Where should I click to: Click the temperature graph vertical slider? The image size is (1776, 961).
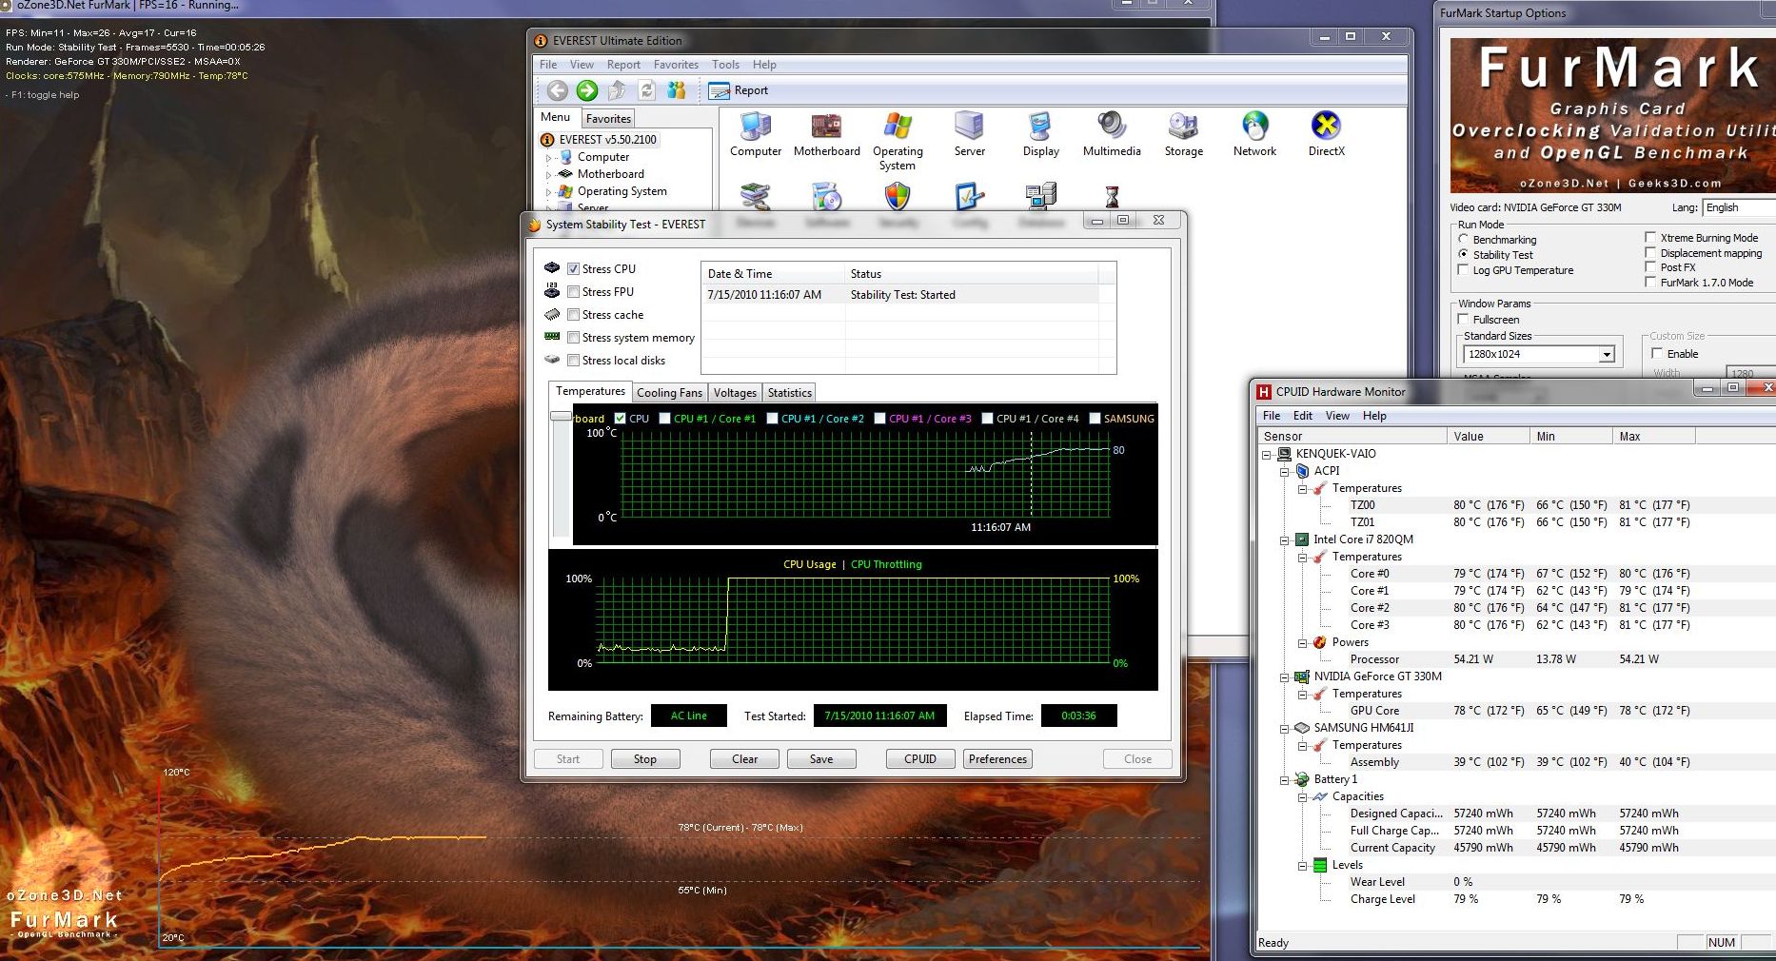pyautogui.click(x=561, y=416)
